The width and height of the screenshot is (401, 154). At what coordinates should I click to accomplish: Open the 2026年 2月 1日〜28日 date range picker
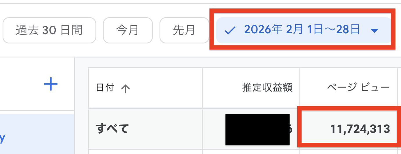(x=304, y=30)
